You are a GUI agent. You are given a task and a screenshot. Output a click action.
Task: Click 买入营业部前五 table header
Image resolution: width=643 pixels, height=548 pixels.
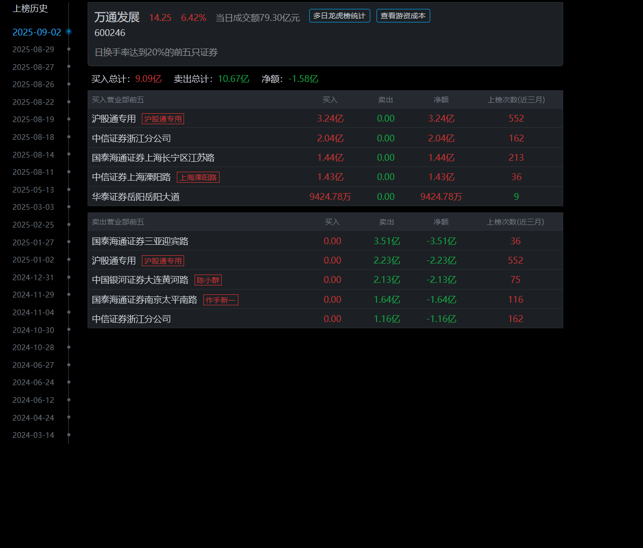[118, 100]
